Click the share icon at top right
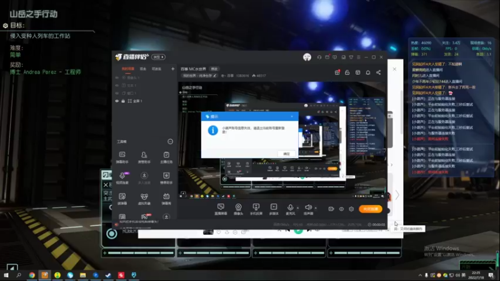Screen dimensions: 500x281 tap(379, 72)
